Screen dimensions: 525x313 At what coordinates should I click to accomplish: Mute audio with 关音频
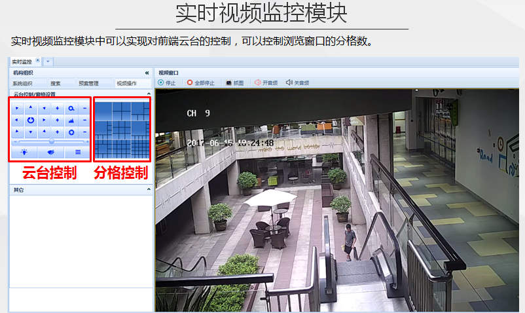[298, 83]
